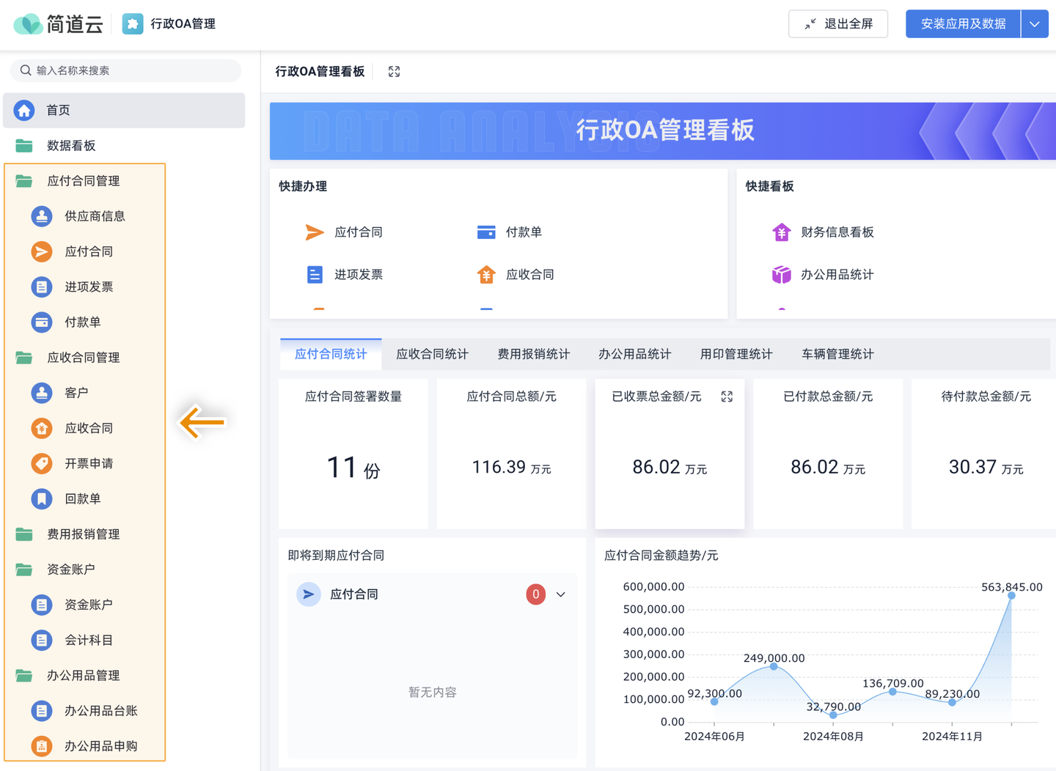Click the 首页 home icon
Image resolution: width=1056 pixels, height=771 pixels.
click(x=23, y=110)
